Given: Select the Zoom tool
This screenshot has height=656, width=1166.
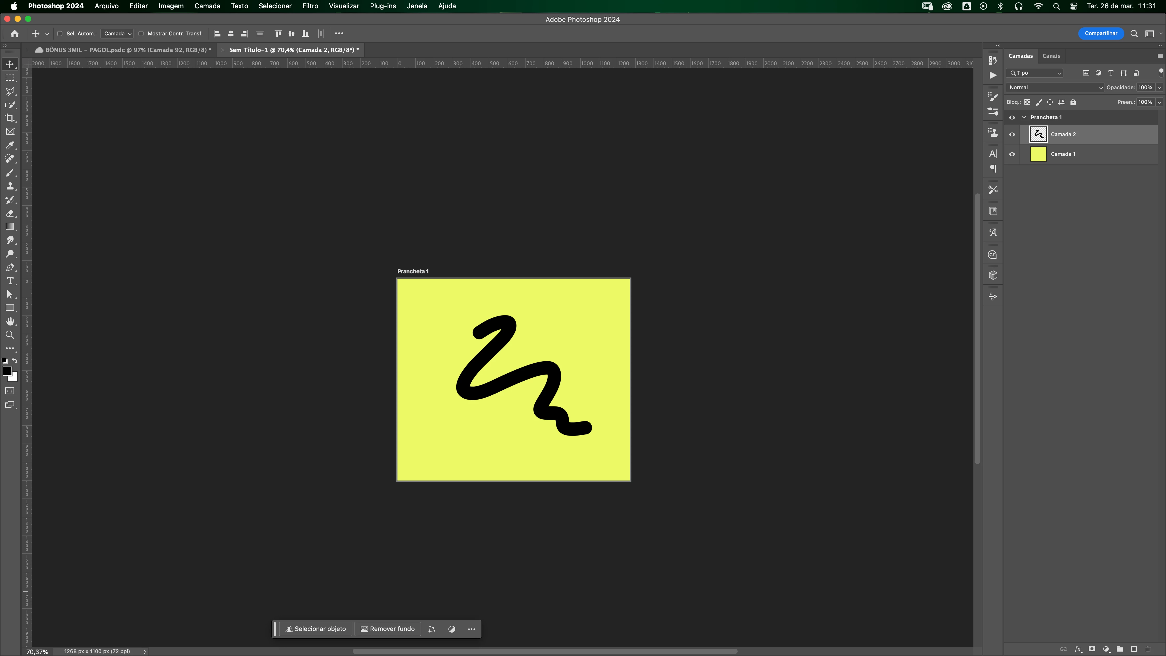Looking at the screenshot, I should (10, 335).
